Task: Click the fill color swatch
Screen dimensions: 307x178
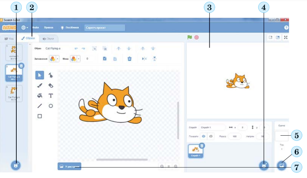Action: [x=53, y=59]
